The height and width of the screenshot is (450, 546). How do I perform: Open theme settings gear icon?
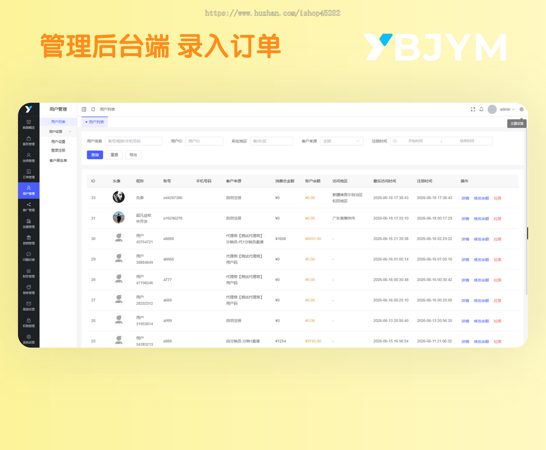click(521, 109)
